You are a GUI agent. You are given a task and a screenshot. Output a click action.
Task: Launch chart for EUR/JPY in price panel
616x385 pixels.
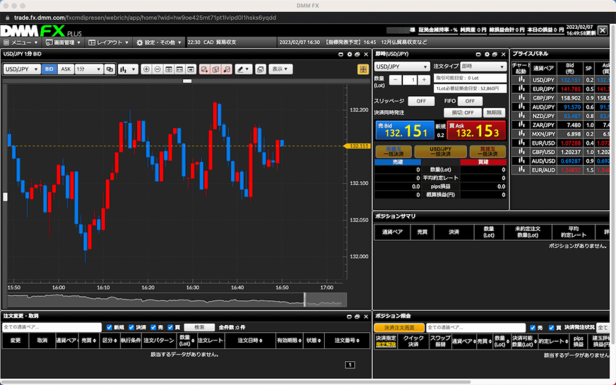pyautogui.click(x=522, y=88)
